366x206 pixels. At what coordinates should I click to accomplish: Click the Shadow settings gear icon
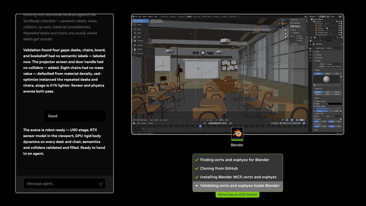(x=341, y=111)
